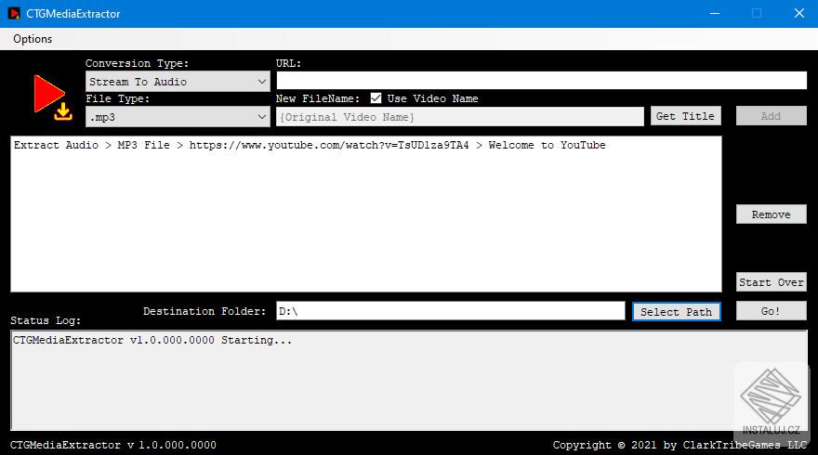
Task: Focus the URL input field
Action: [x=542, y=81]
